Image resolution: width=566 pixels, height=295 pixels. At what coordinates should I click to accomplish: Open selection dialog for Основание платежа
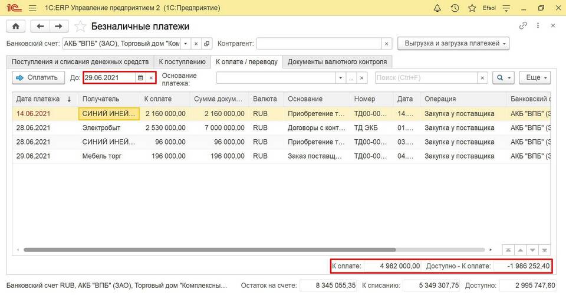tap(351, 78)
